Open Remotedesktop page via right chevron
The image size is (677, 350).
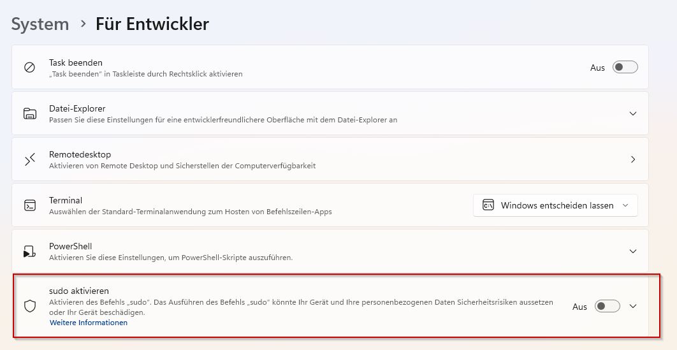pyautogui.click(x=633, y=159)
